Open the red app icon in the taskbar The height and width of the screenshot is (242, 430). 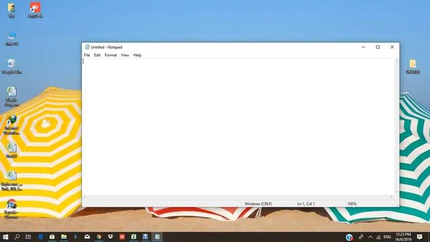tap(122, 237)
